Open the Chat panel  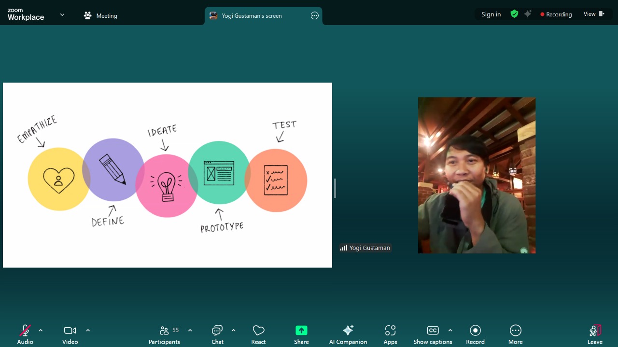click(x=217, y=334)
